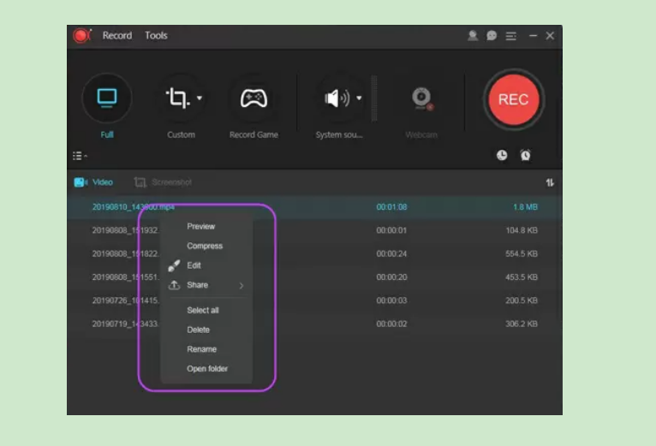The image size is (656, 446).
Task: Expand Share submenu chevron arrow
Action: (242, 286)
